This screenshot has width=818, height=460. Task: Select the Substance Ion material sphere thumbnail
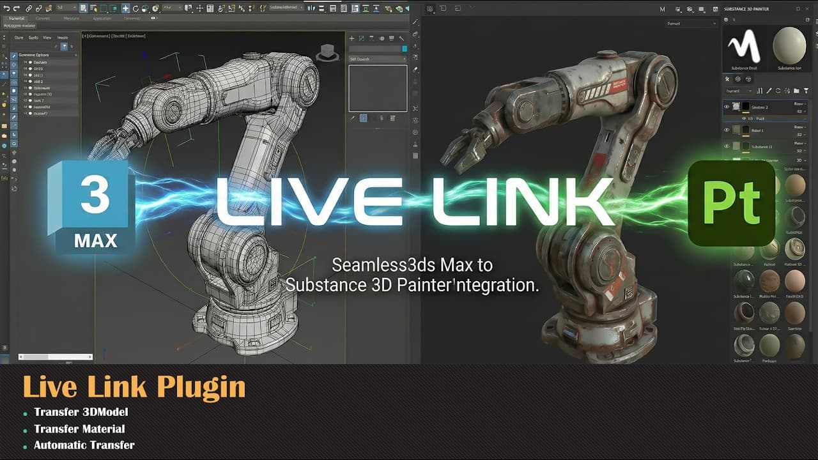coord(789,45)
